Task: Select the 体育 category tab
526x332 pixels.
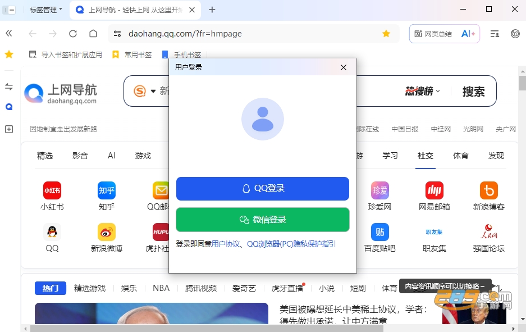Action: [x=460, y=156]
